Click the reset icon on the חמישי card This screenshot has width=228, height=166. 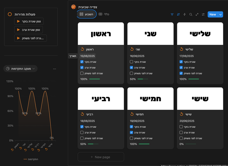coord(132,114)
